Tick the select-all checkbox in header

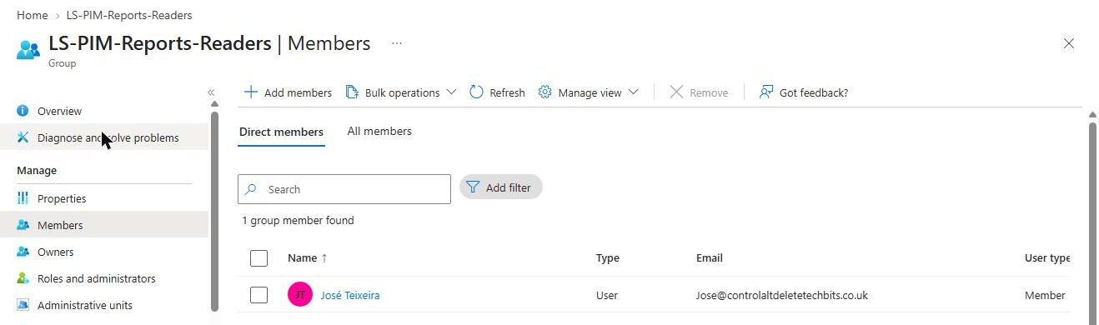[258, 258]
